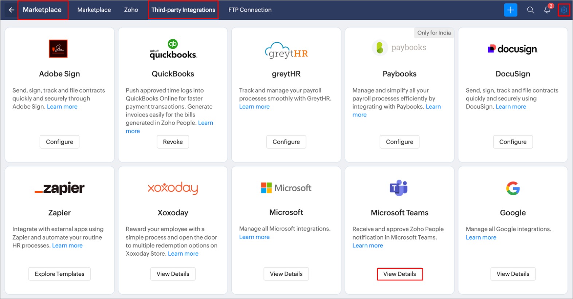Open Learn more link for DocuSign
This screenshot has width=573, height=299.
(511, 107)
